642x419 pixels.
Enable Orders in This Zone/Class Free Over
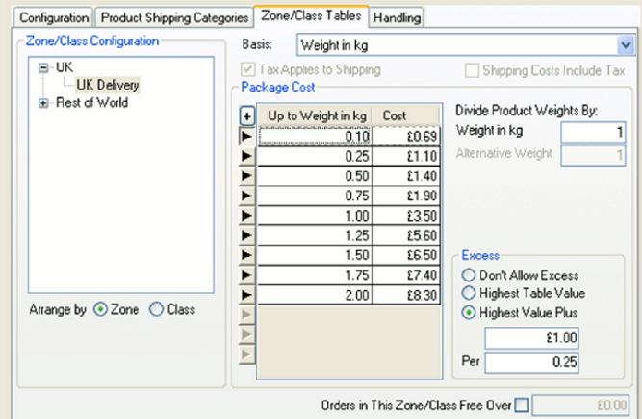coord(522,406)
